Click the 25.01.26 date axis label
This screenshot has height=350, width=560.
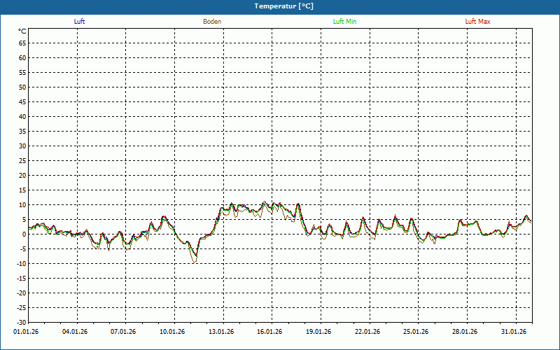click(416, 332)
